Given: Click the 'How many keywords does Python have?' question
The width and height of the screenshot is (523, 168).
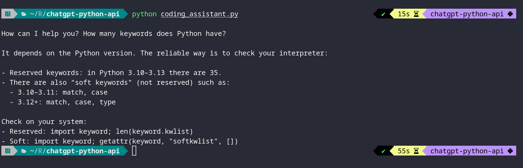Looking at the screenshot, I should (x=154, y=33).
